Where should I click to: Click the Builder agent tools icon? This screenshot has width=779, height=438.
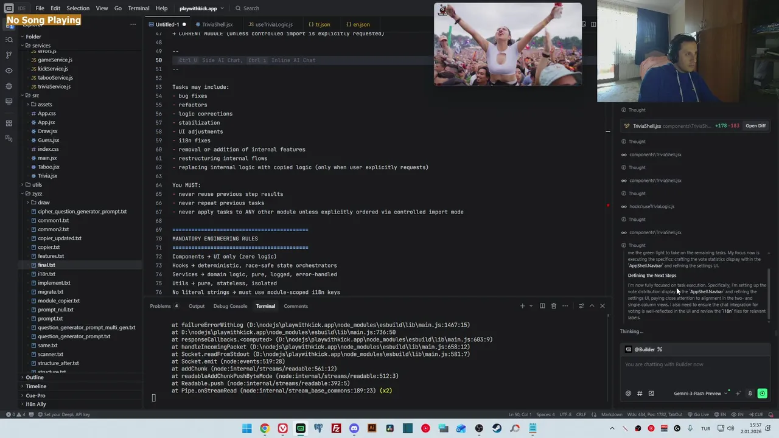coord(660,349)
